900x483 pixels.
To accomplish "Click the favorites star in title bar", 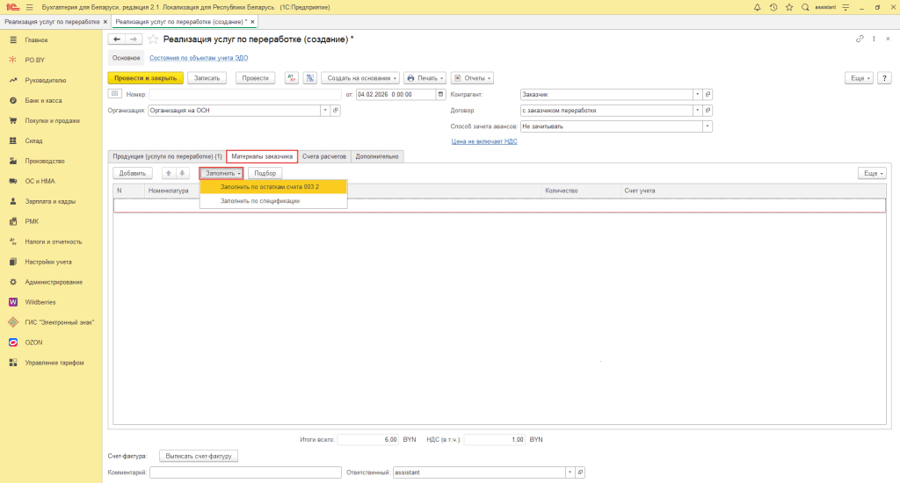I will pos(788,7).
